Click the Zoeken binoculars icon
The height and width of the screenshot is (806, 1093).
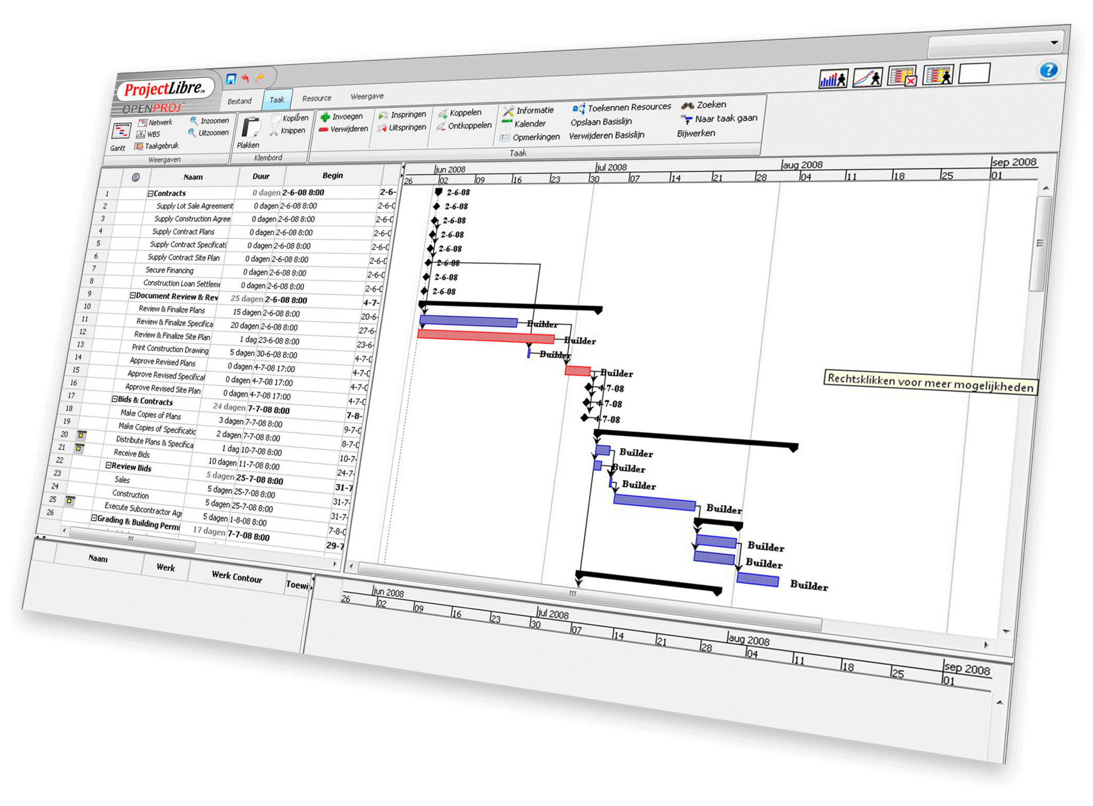[x=687, y=106]
